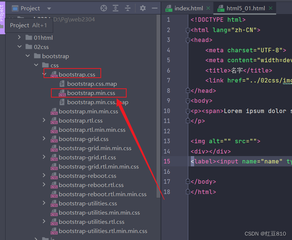
Task: Click the Project view selector label
Action: 30,8
